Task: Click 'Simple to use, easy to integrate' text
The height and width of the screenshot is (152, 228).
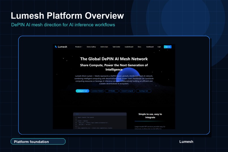Action: point(150,116)
